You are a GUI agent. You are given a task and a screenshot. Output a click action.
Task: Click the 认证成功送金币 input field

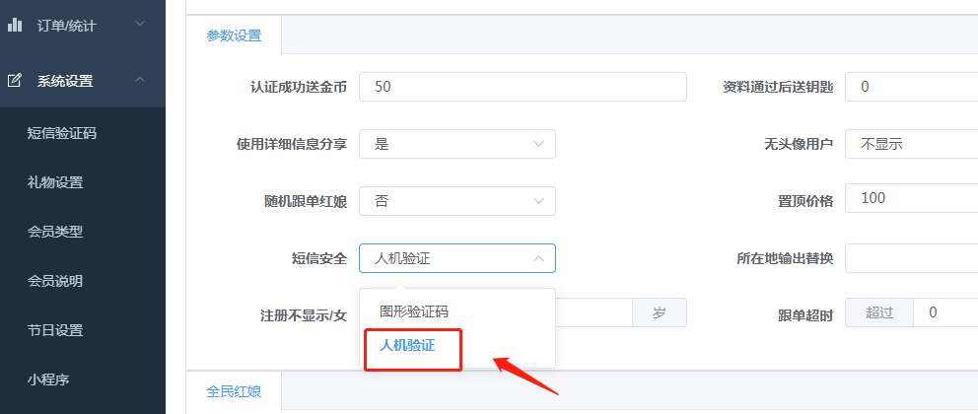(523, 87)
